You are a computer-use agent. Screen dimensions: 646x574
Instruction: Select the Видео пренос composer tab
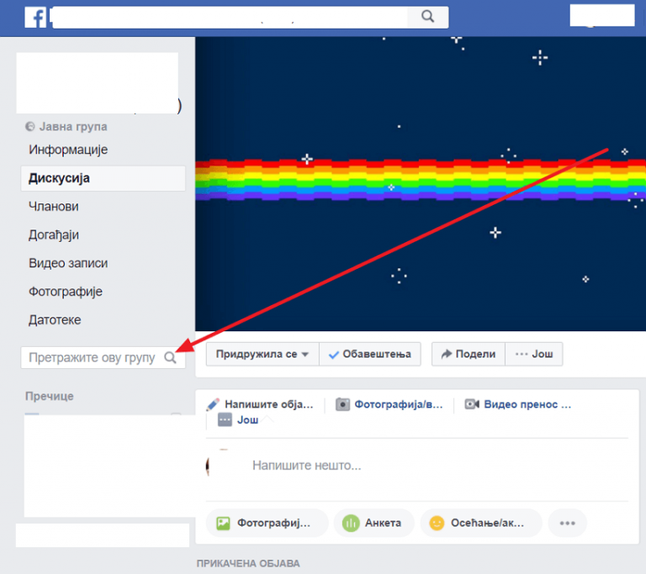point(518,404)
